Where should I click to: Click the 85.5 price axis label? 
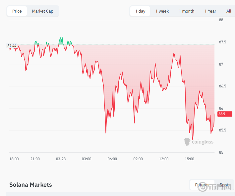coord(222,130)
